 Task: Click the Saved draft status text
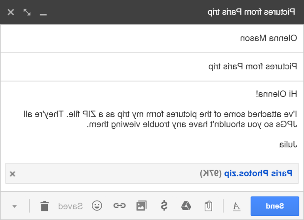[x=70, y=206]
